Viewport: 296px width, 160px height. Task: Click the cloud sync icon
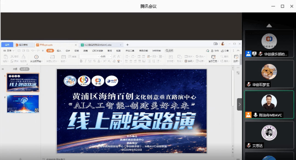click(208, 51)
